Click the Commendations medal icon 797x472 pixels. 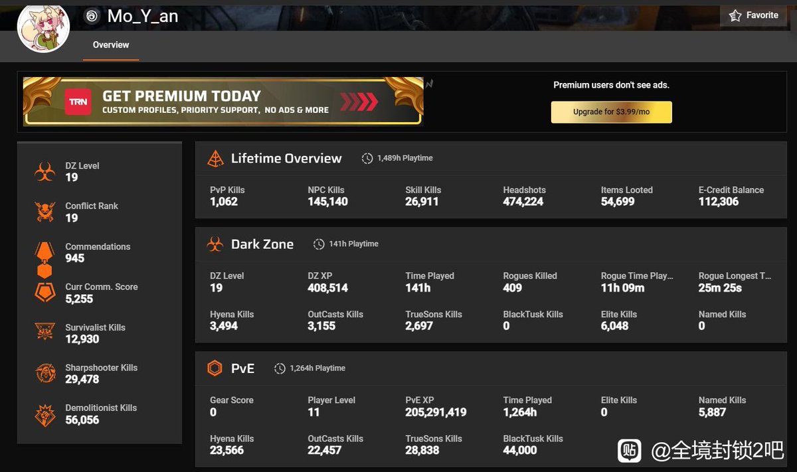[x=44, y=260]
